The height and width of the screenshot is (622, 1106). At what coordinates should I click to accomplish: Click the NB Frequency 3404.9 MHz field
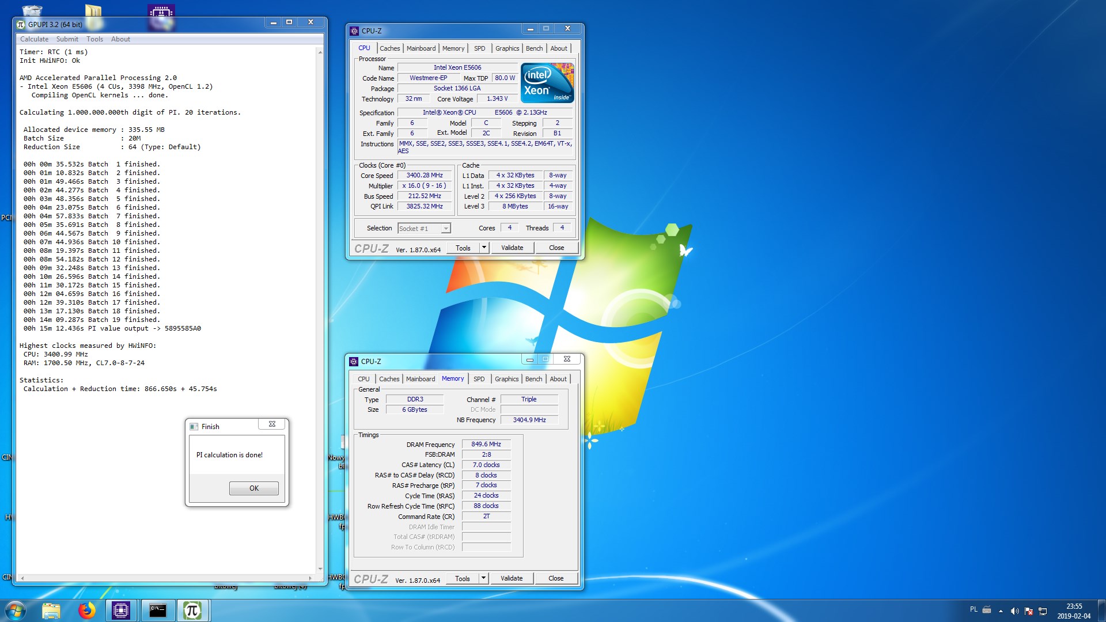coord(529,420)
